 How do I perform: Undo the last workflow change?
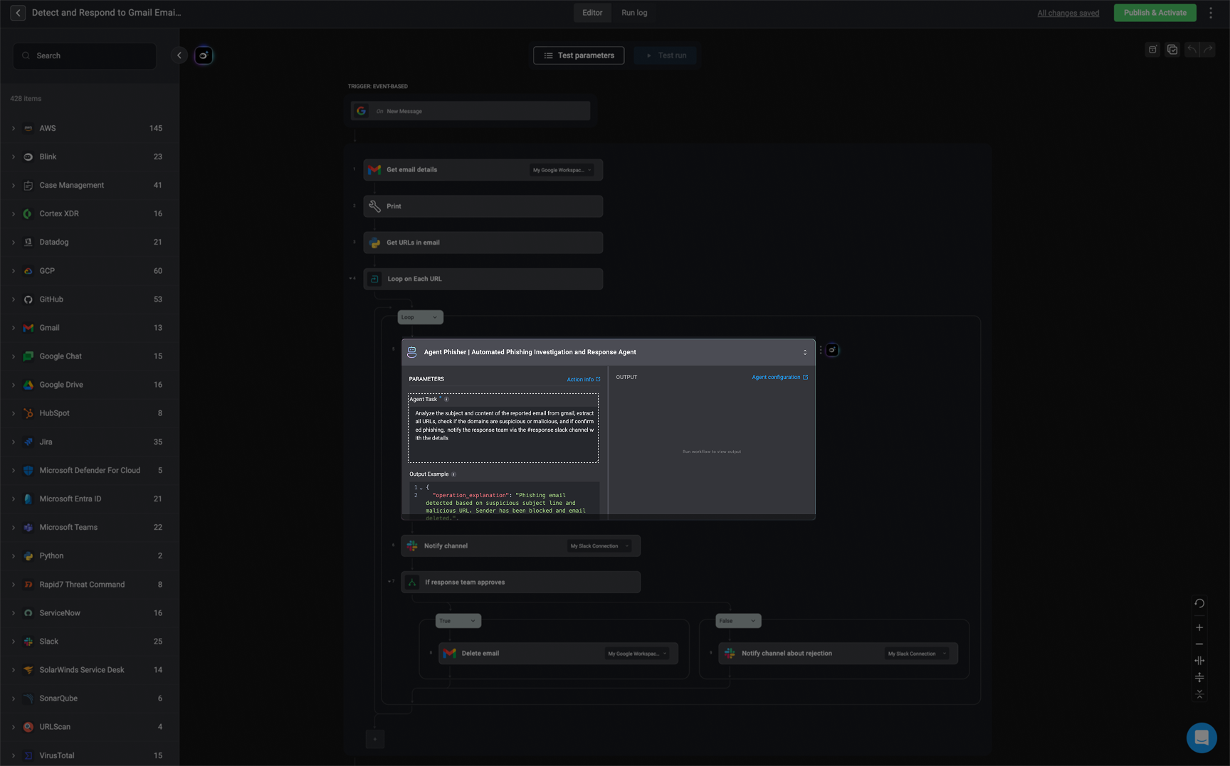pos(1192,50)
